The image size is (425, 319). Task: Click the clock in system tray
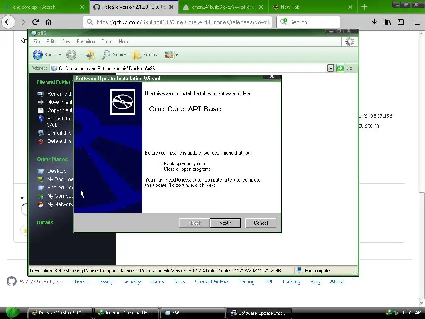[412, 313]
